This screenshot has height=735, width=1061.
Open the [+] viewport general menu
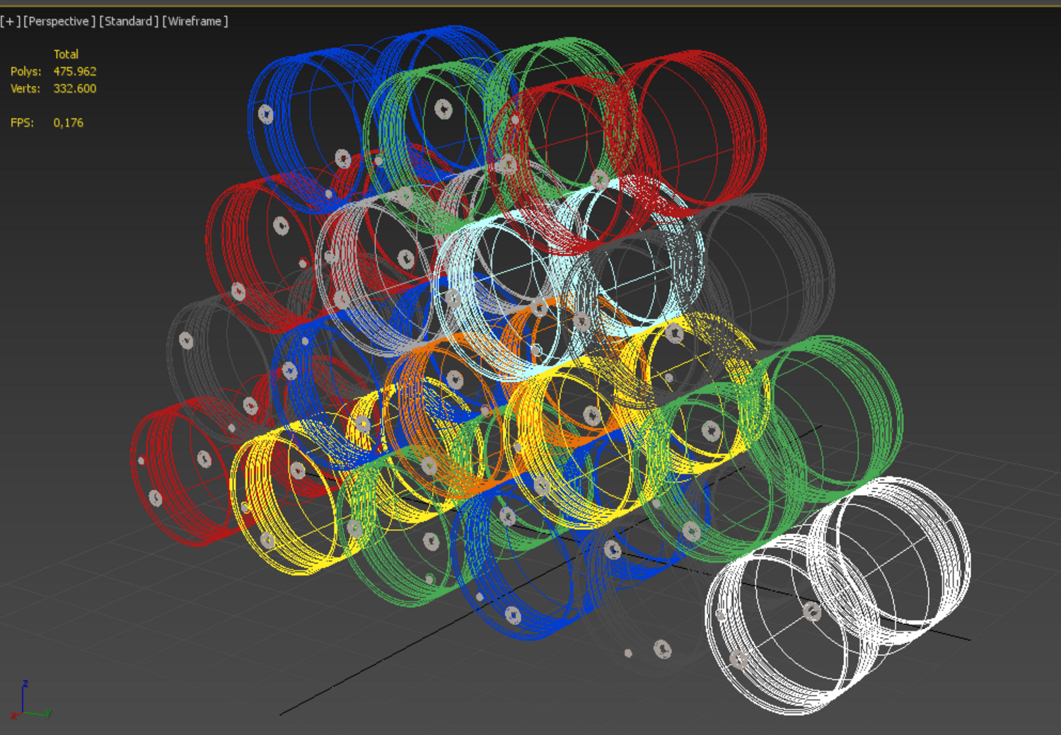[10, 21]
